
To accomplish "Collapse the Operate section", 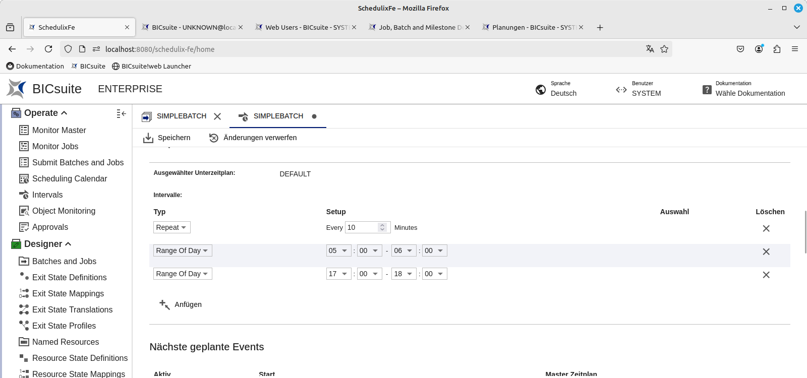I will coord(64,113).
